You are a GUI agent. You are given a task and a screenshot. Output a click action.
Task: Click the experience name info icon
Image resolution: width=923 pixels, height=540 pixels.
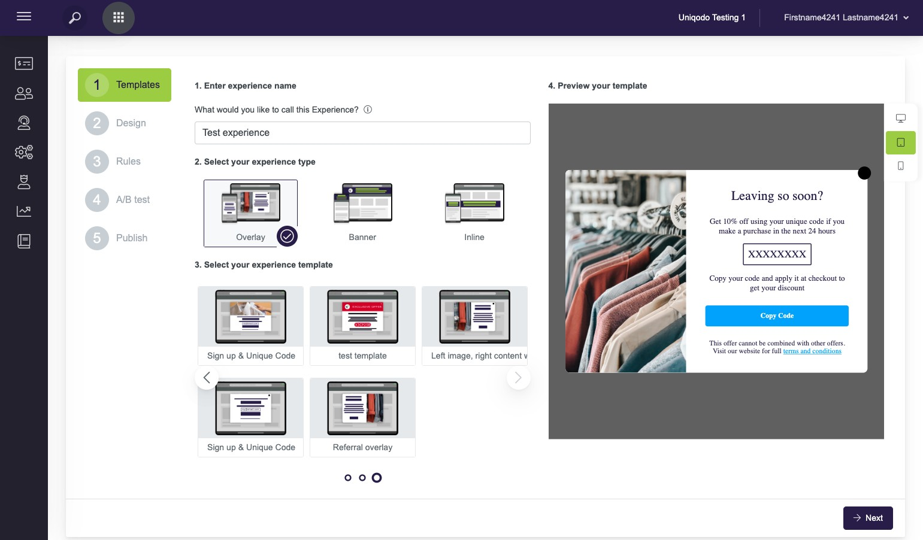368,110
